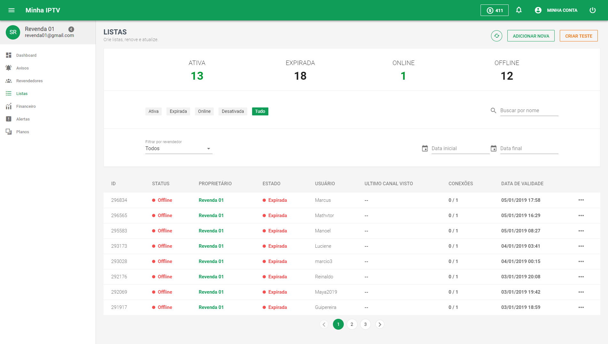Click the notifications bell icon
The width and height of the screenshot is (608, 344).
click(x=519, y=10)
